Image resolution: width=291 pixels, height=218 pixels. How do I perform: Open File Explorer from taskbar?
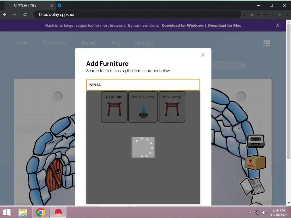(x=23, y=212)
